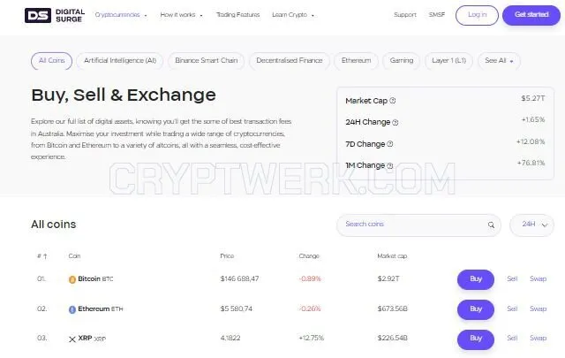Click the search magnifier icon

click(491, 225)
